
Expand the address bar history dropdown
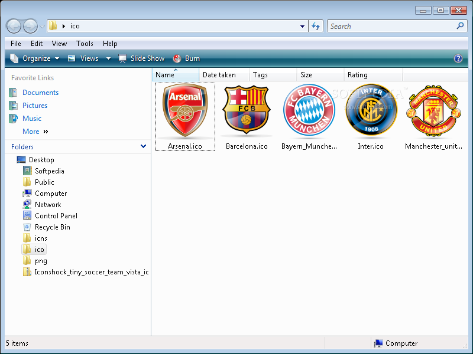click(x=302, y=26)
